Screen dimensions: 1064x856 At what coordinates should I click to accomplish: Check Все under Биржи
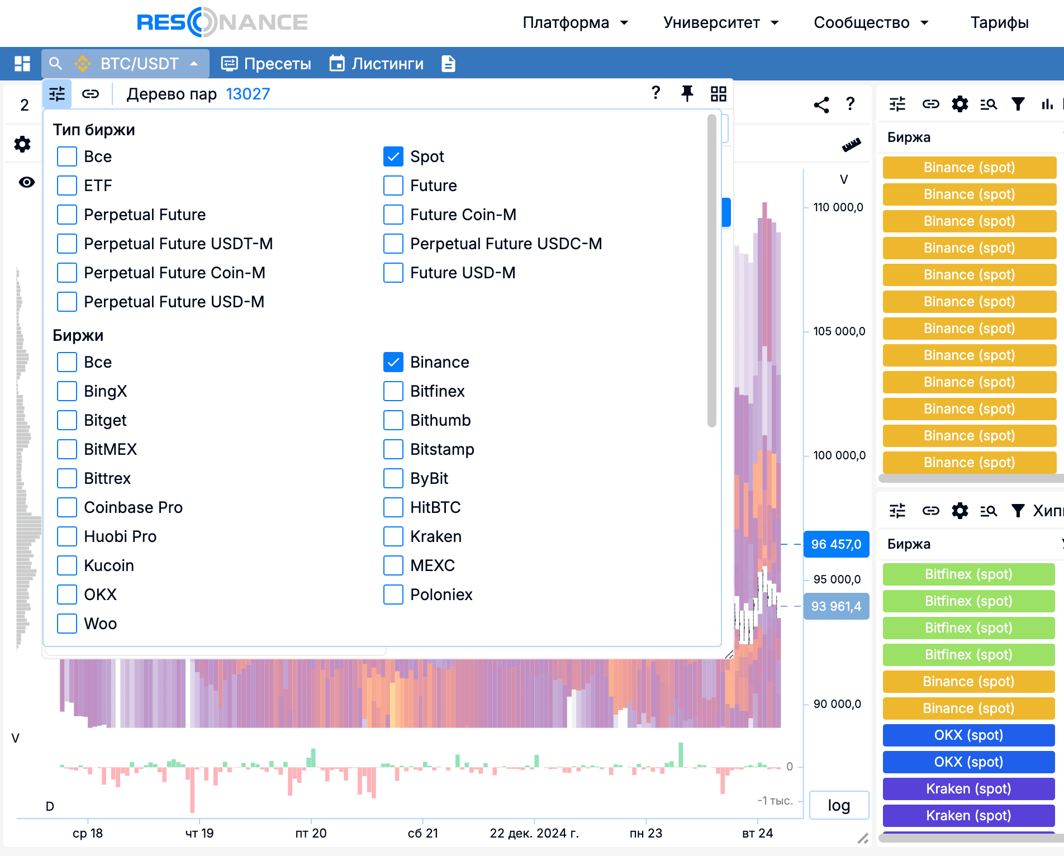[67, 362]
